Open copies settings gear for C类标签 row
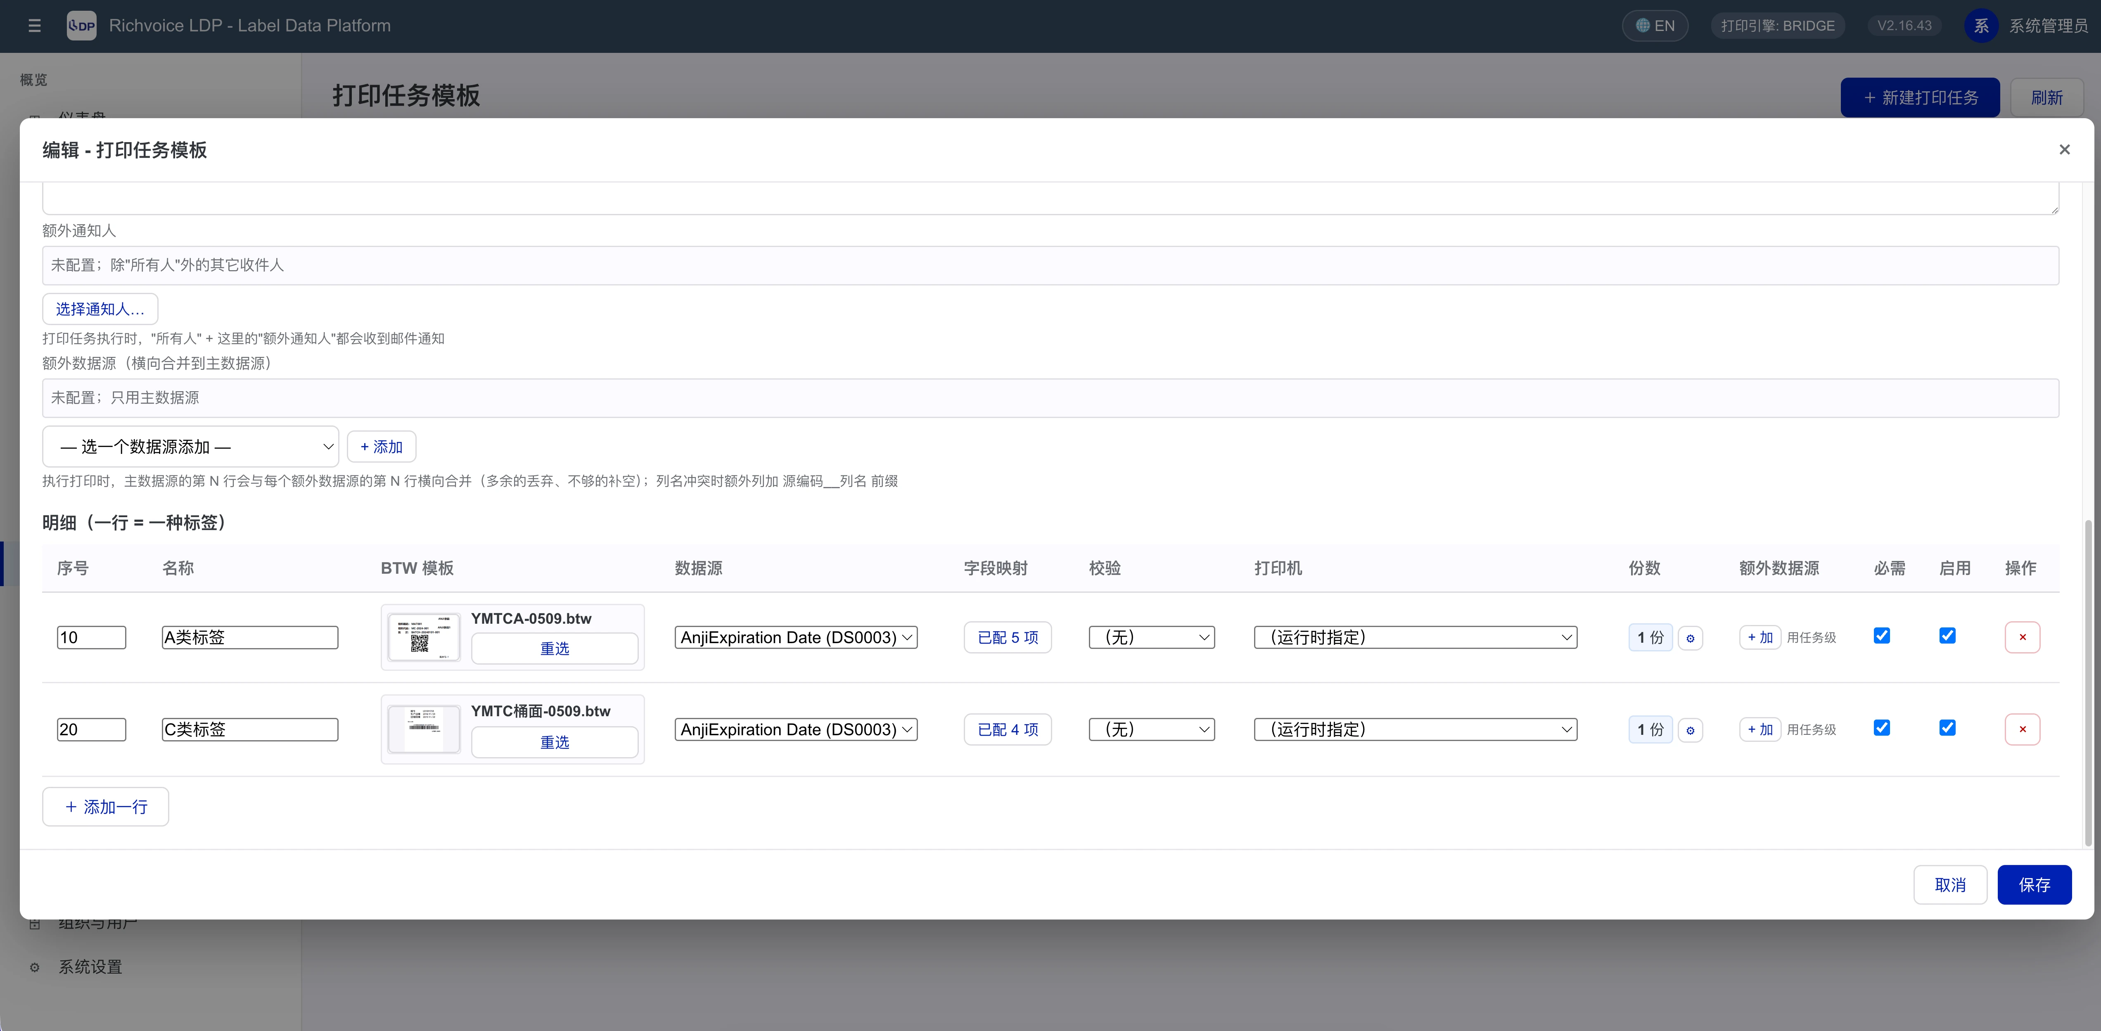This screenshot has height=1031, width=2101. coord(1690,730)
